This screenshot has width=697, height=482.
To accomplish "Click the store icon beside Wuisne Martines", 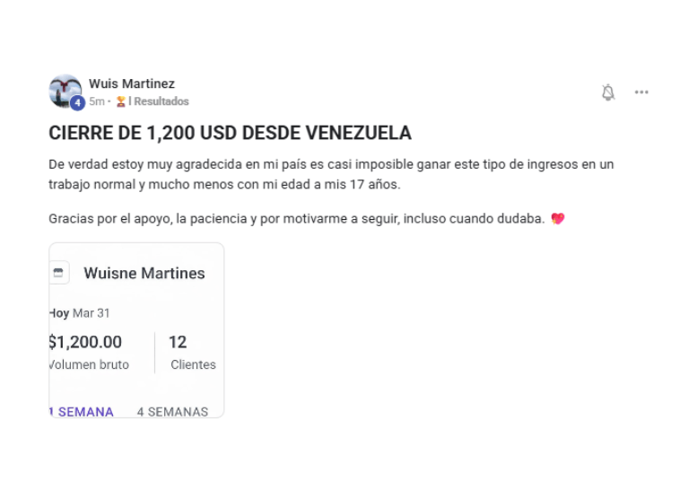I will pos(58,273).
